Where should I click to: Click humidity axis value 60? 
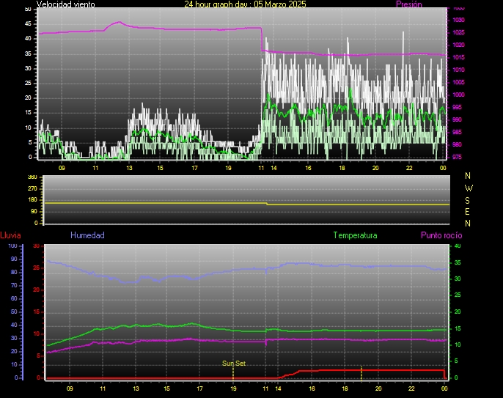point(14,298)
